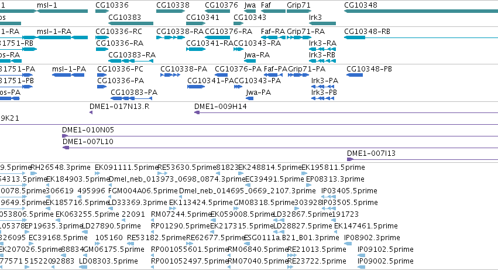Click the teal CG10338 gene bar
Screen dimensions: 498x270
170,11
